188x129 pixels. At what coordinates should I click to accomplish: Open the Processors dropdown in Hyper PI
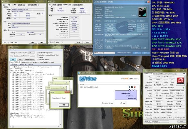pyautogui.click(x=33, y=56)
